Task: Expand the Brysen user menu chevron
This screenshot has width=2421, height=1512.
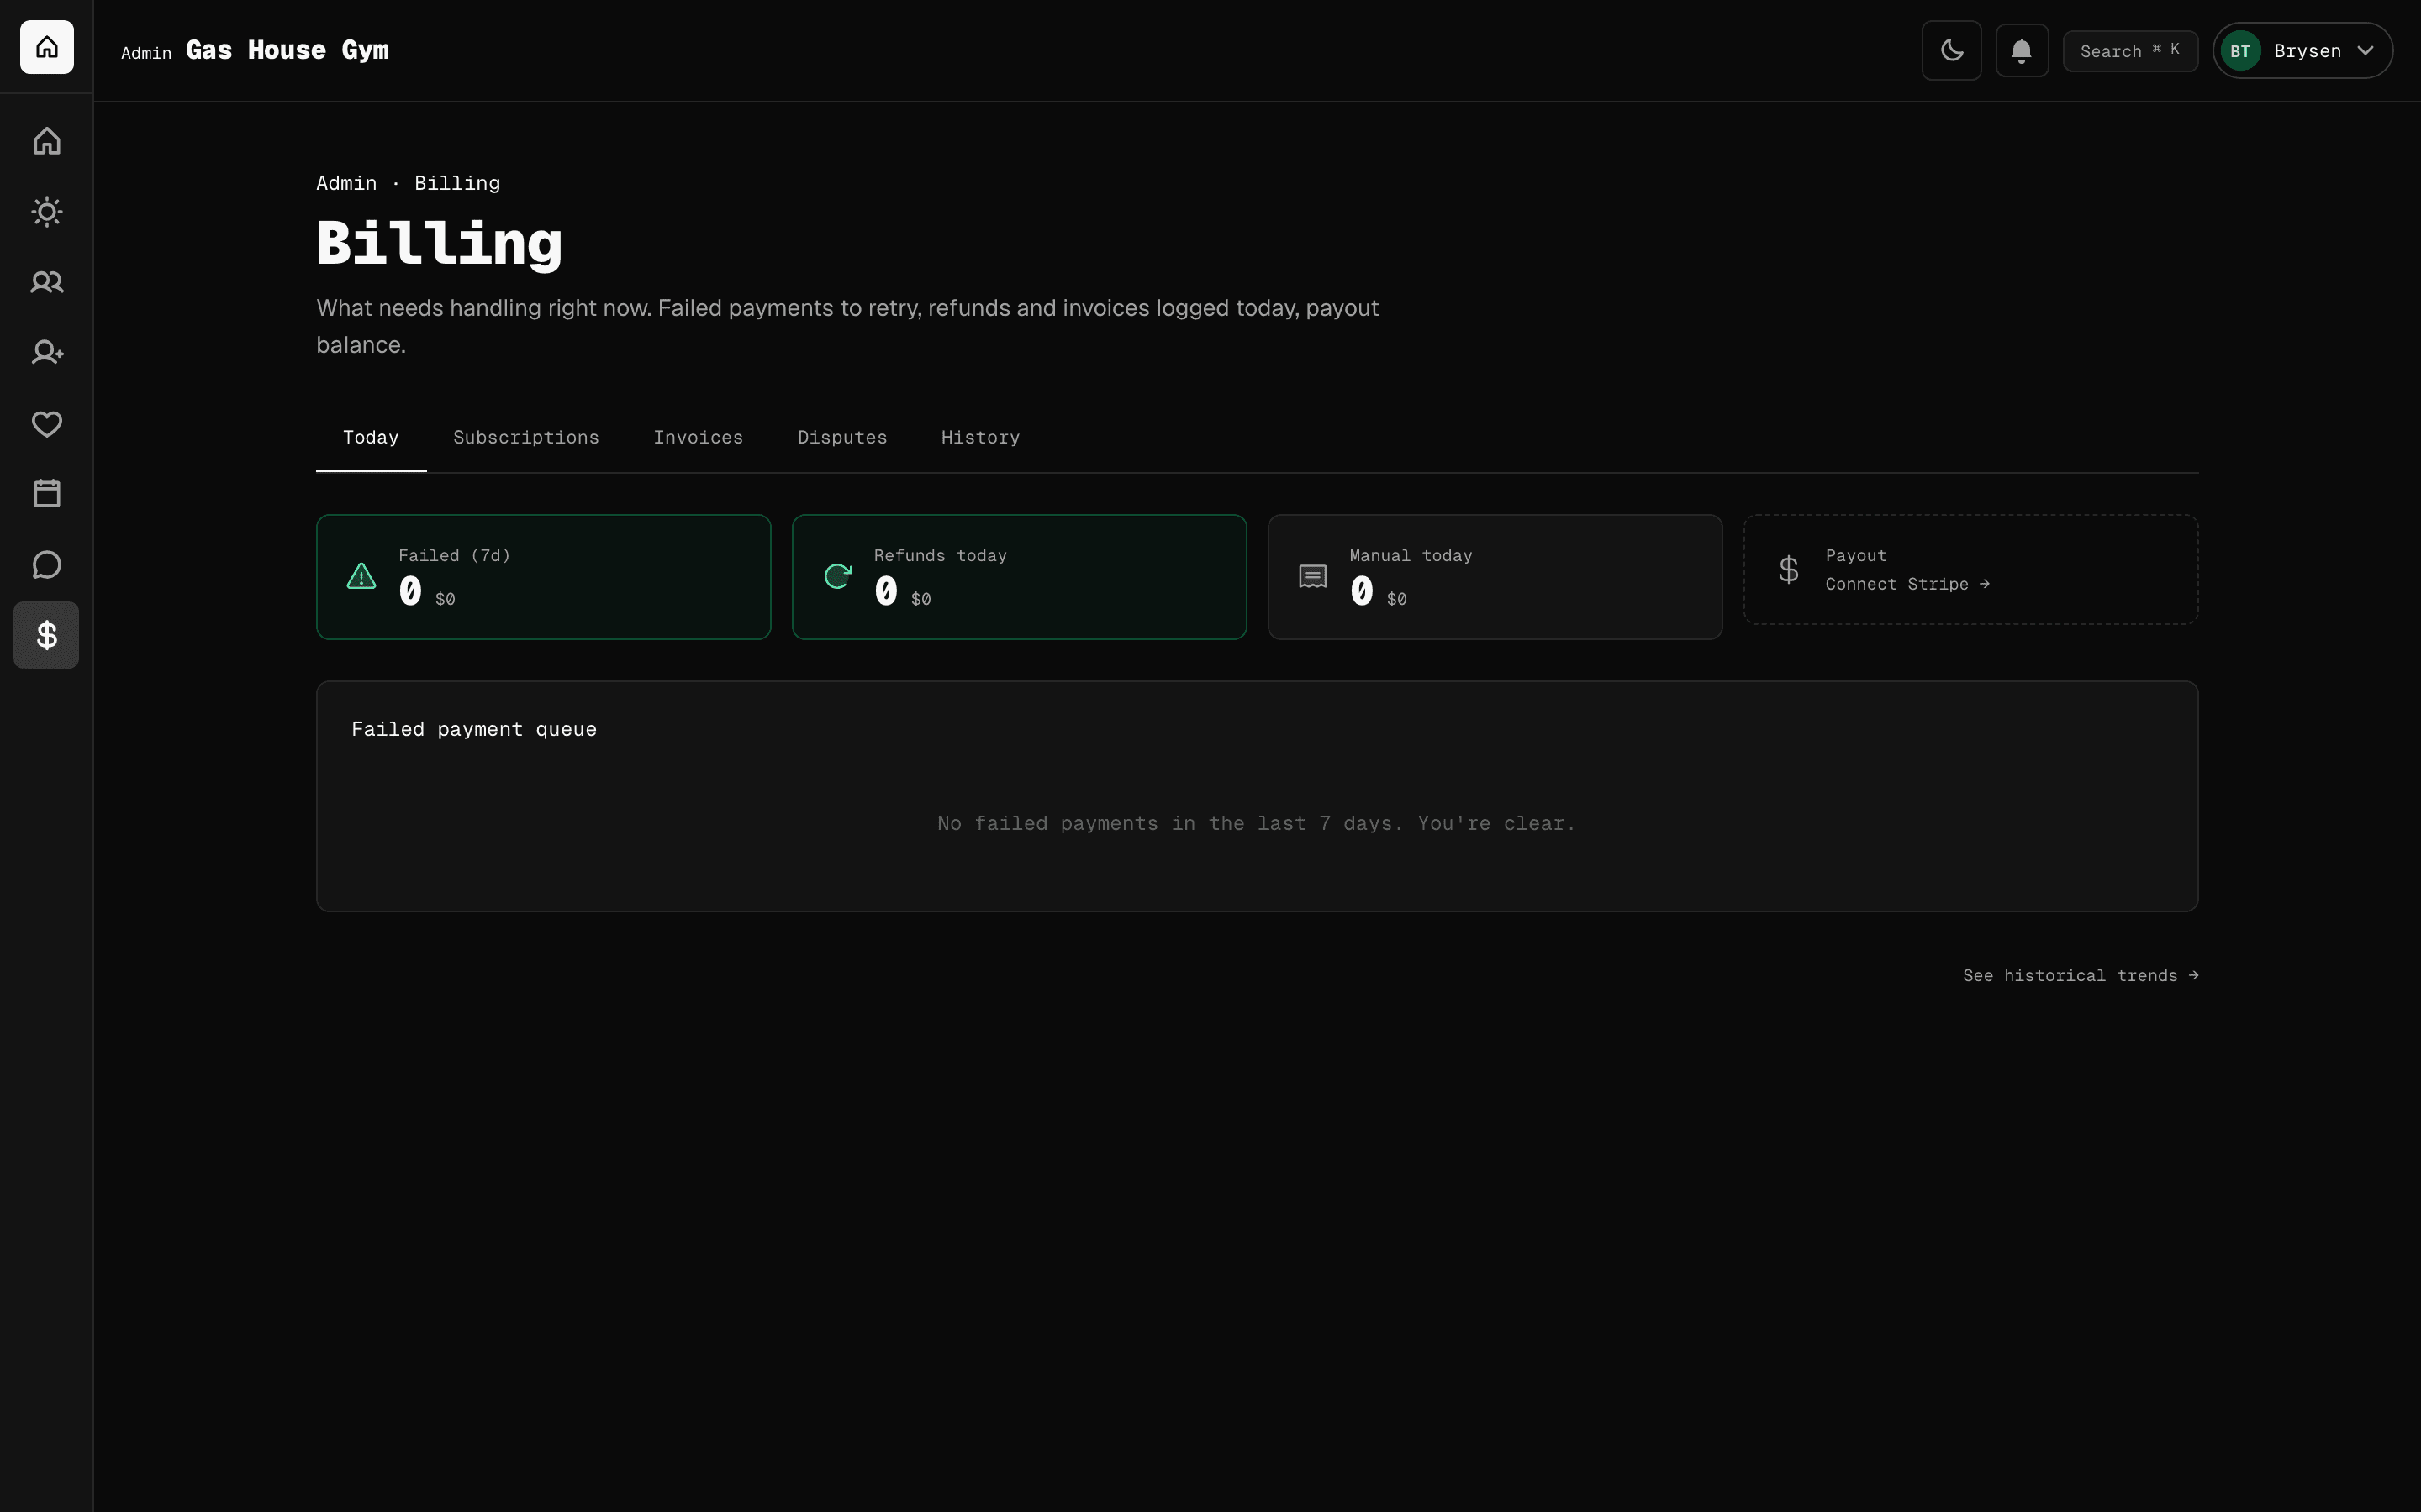Action: [2366, 51]
